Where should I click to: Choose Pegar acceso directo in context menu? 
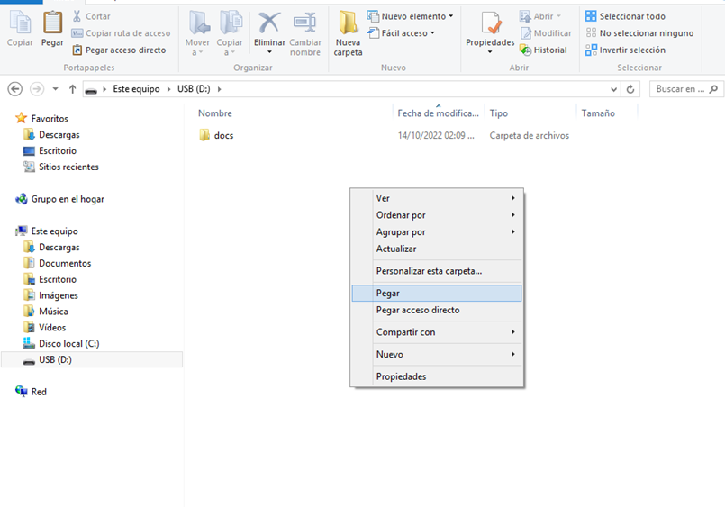(x=437, y=310)
